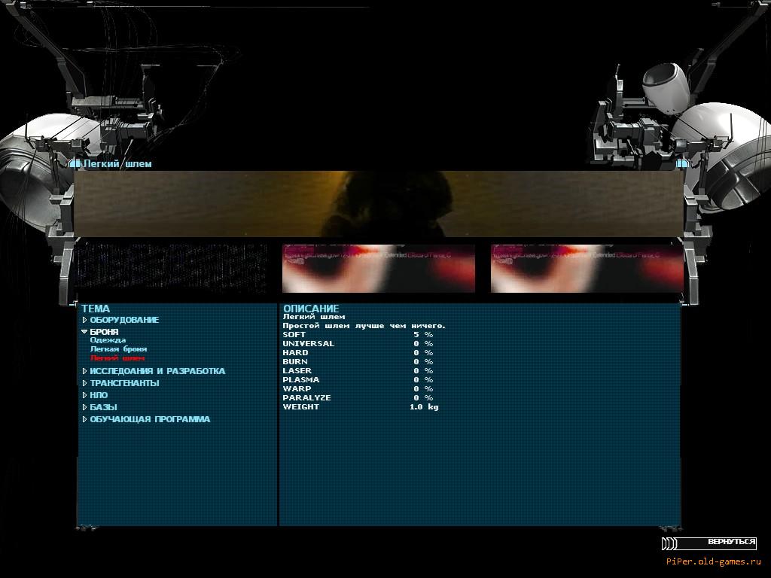This screenshot has height=578, width=771.
Task: Expand the ТРАНСГЕНАНТЫ topic arrow
Action: click(85, 383)
